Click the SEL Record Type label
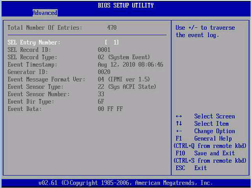The width and height of the screenshot is (251, 188). (x=32, y=57)
